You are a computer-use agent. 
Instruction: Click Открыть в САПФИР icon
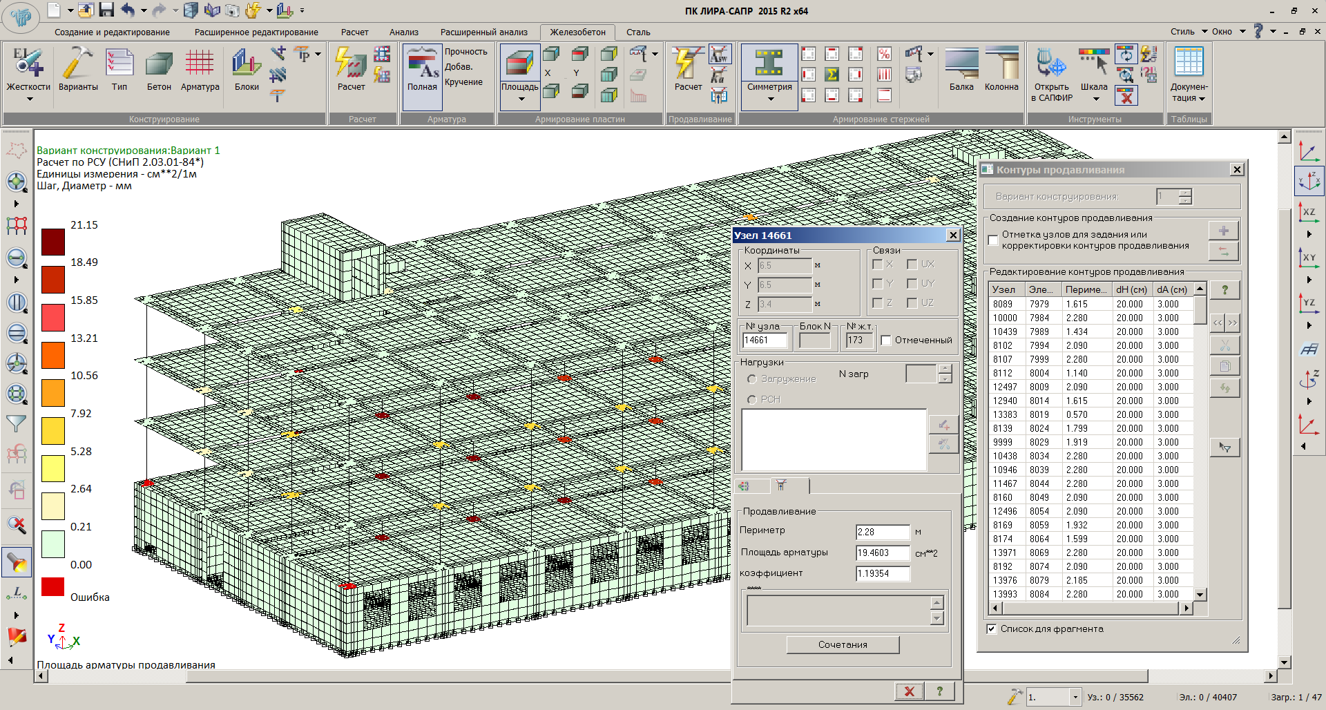click(1051, 64)
